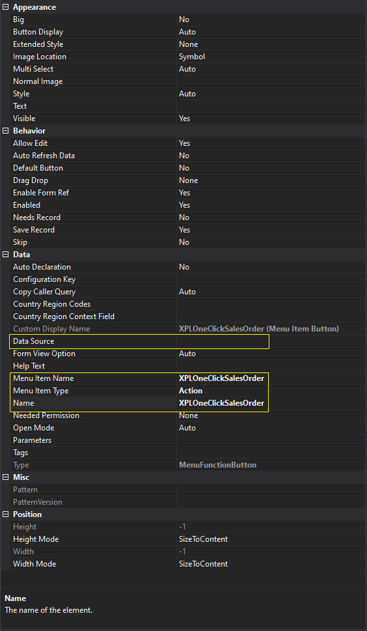Select the Big property value No
The width and height of the screenshot is (367, 631).
(271, 20)
